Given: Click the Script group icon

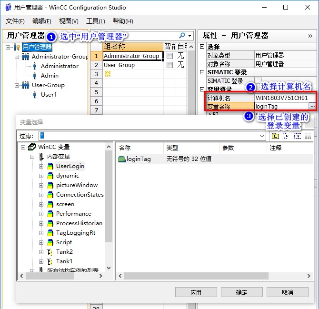Looking at the screenshot, I should [x=50, y=242].
